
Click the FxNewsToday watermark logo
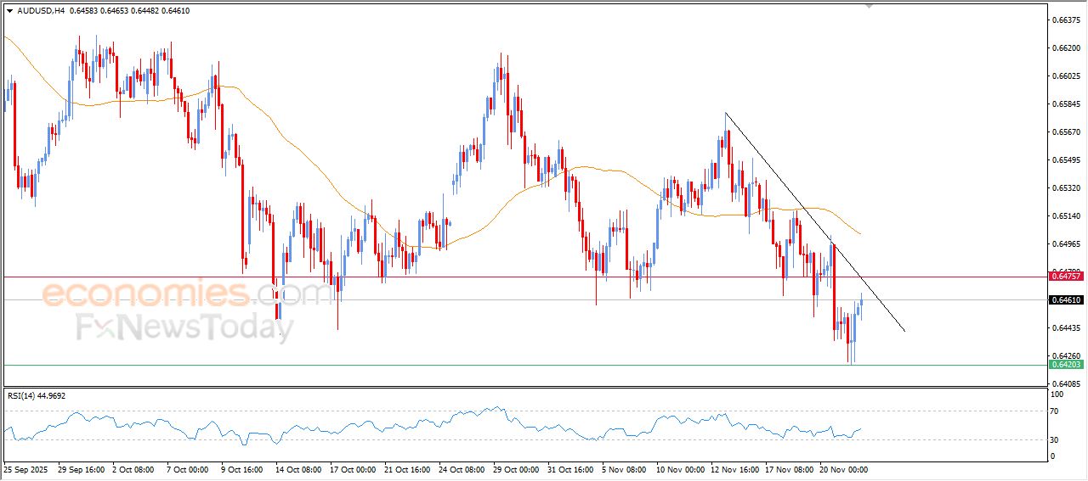point(184,327)
